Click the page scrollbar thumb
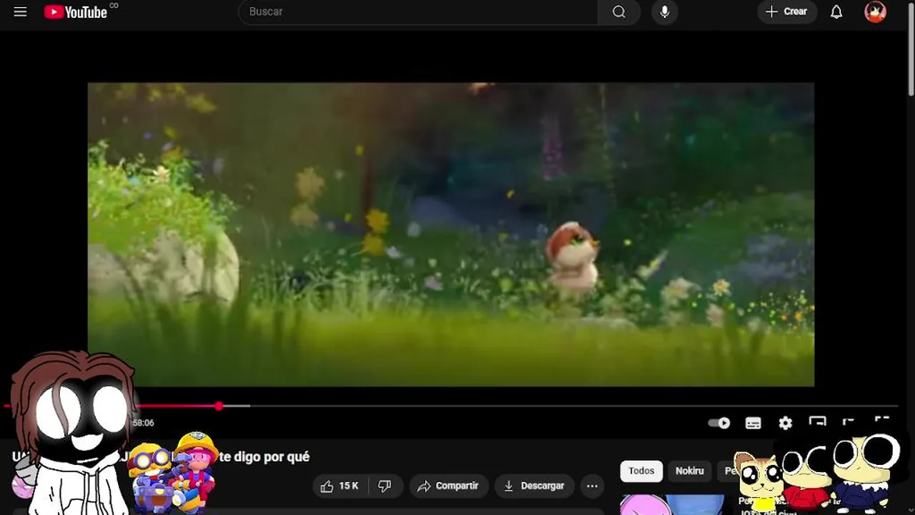 [910, 51]
